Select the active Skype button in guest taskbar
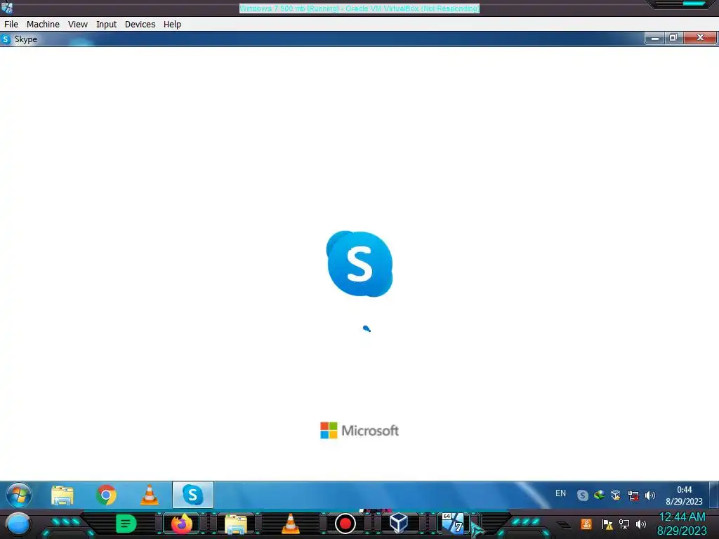Image resolution: width=719 pixels, height=539 pixels. pyautogui.click(x=193, y=495)
